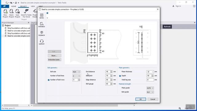Click the Beam... button
This screenshot has height=111, width=197.
click(x=54, y=55)
